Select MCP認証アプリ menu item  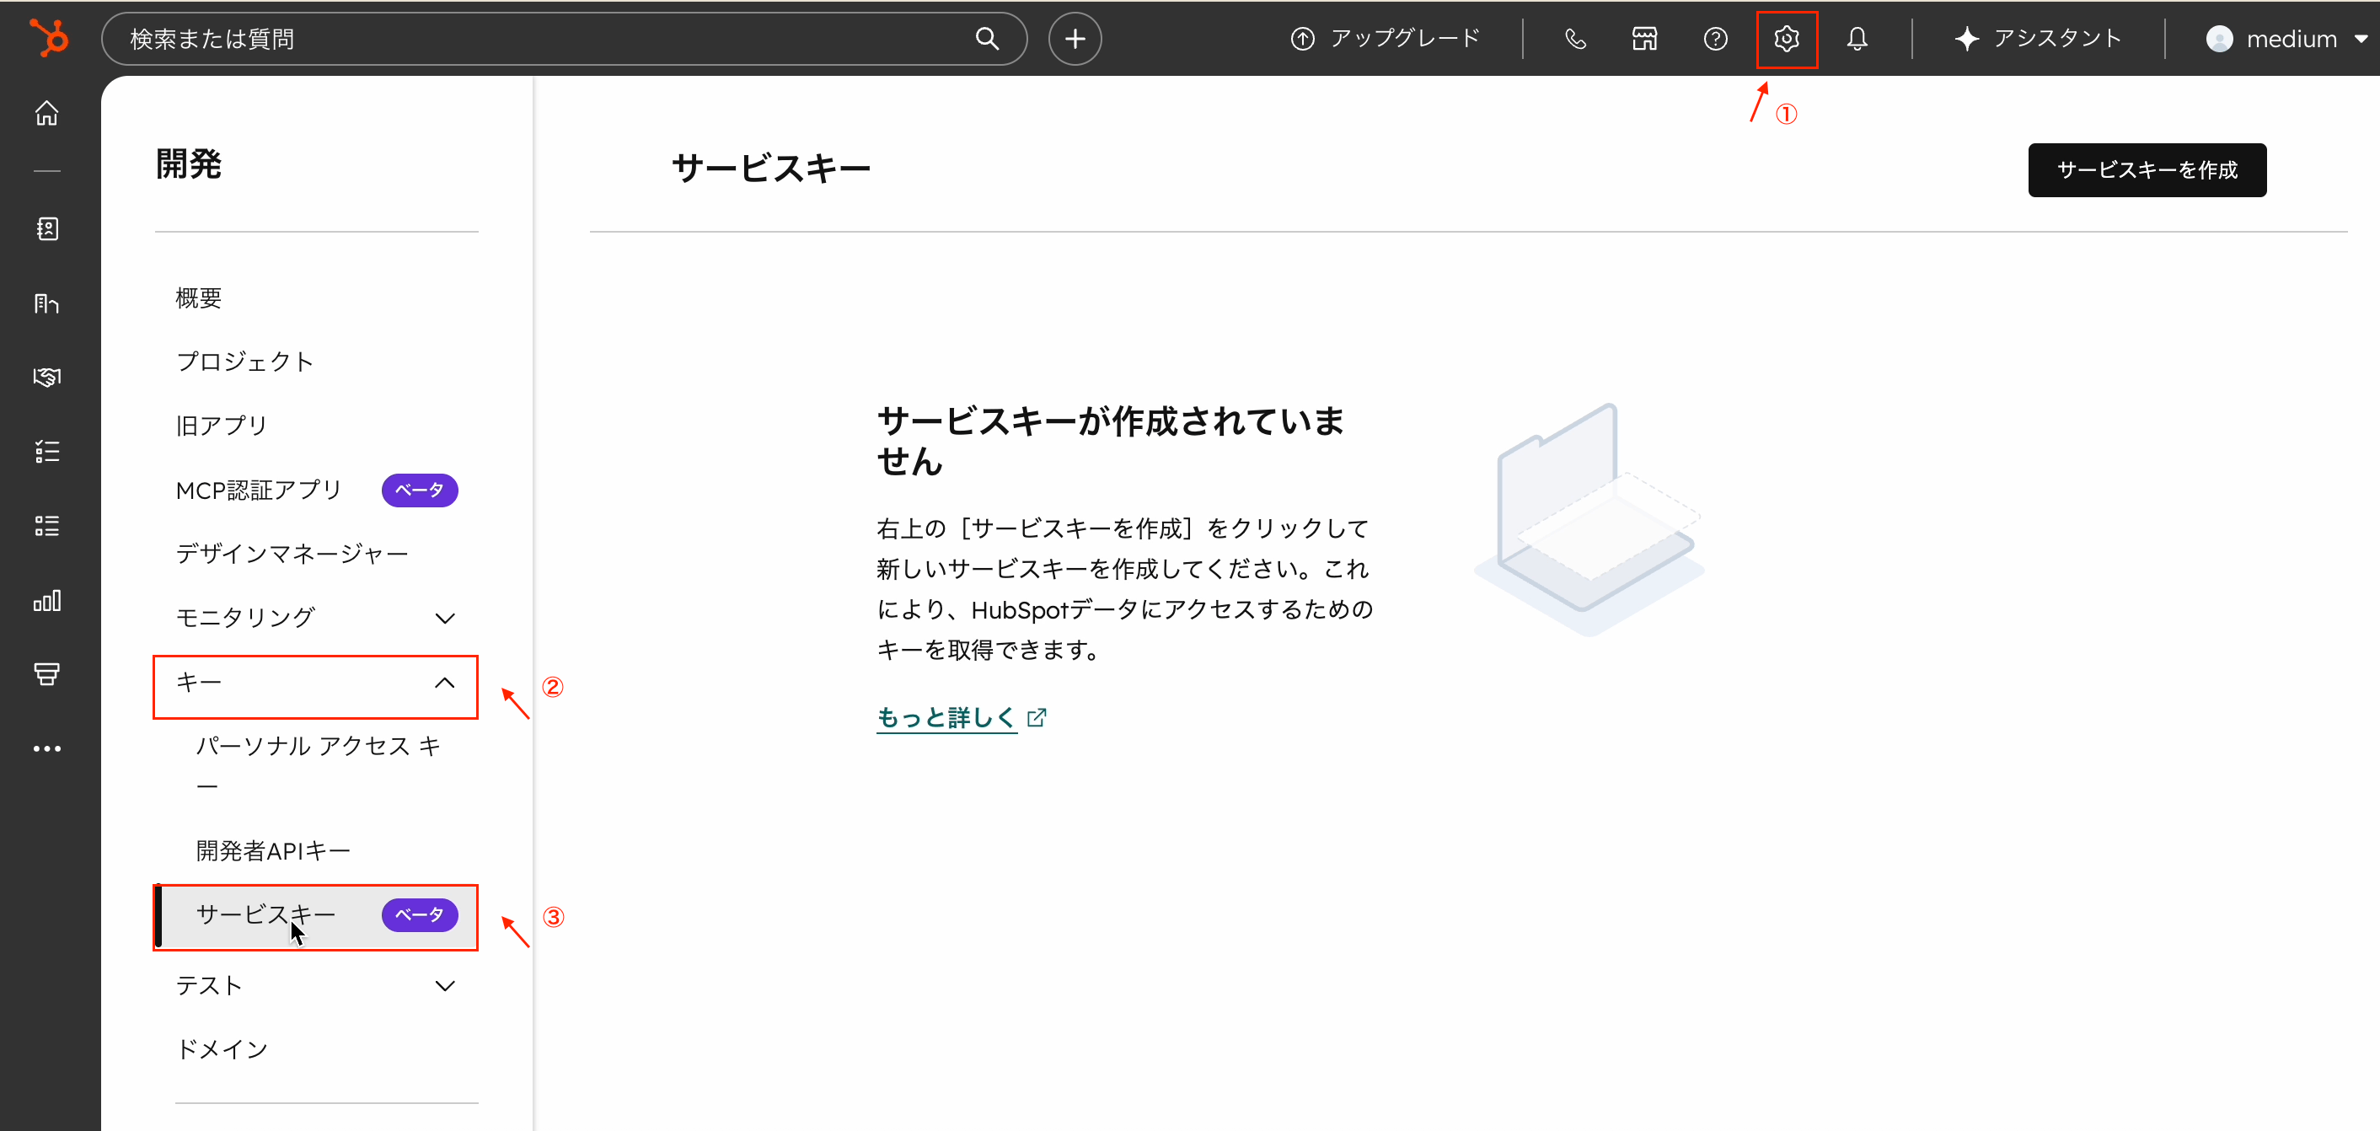point(316,490)
